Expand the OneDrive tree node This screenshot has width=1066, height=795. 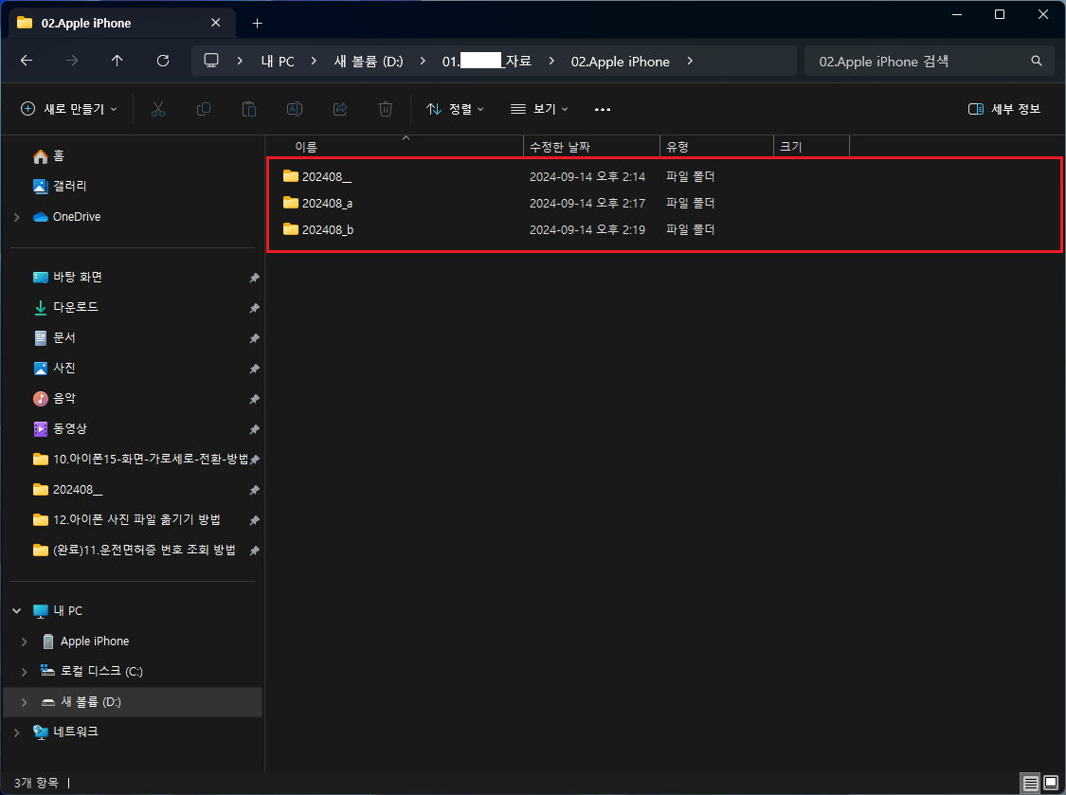coord(17,217)
